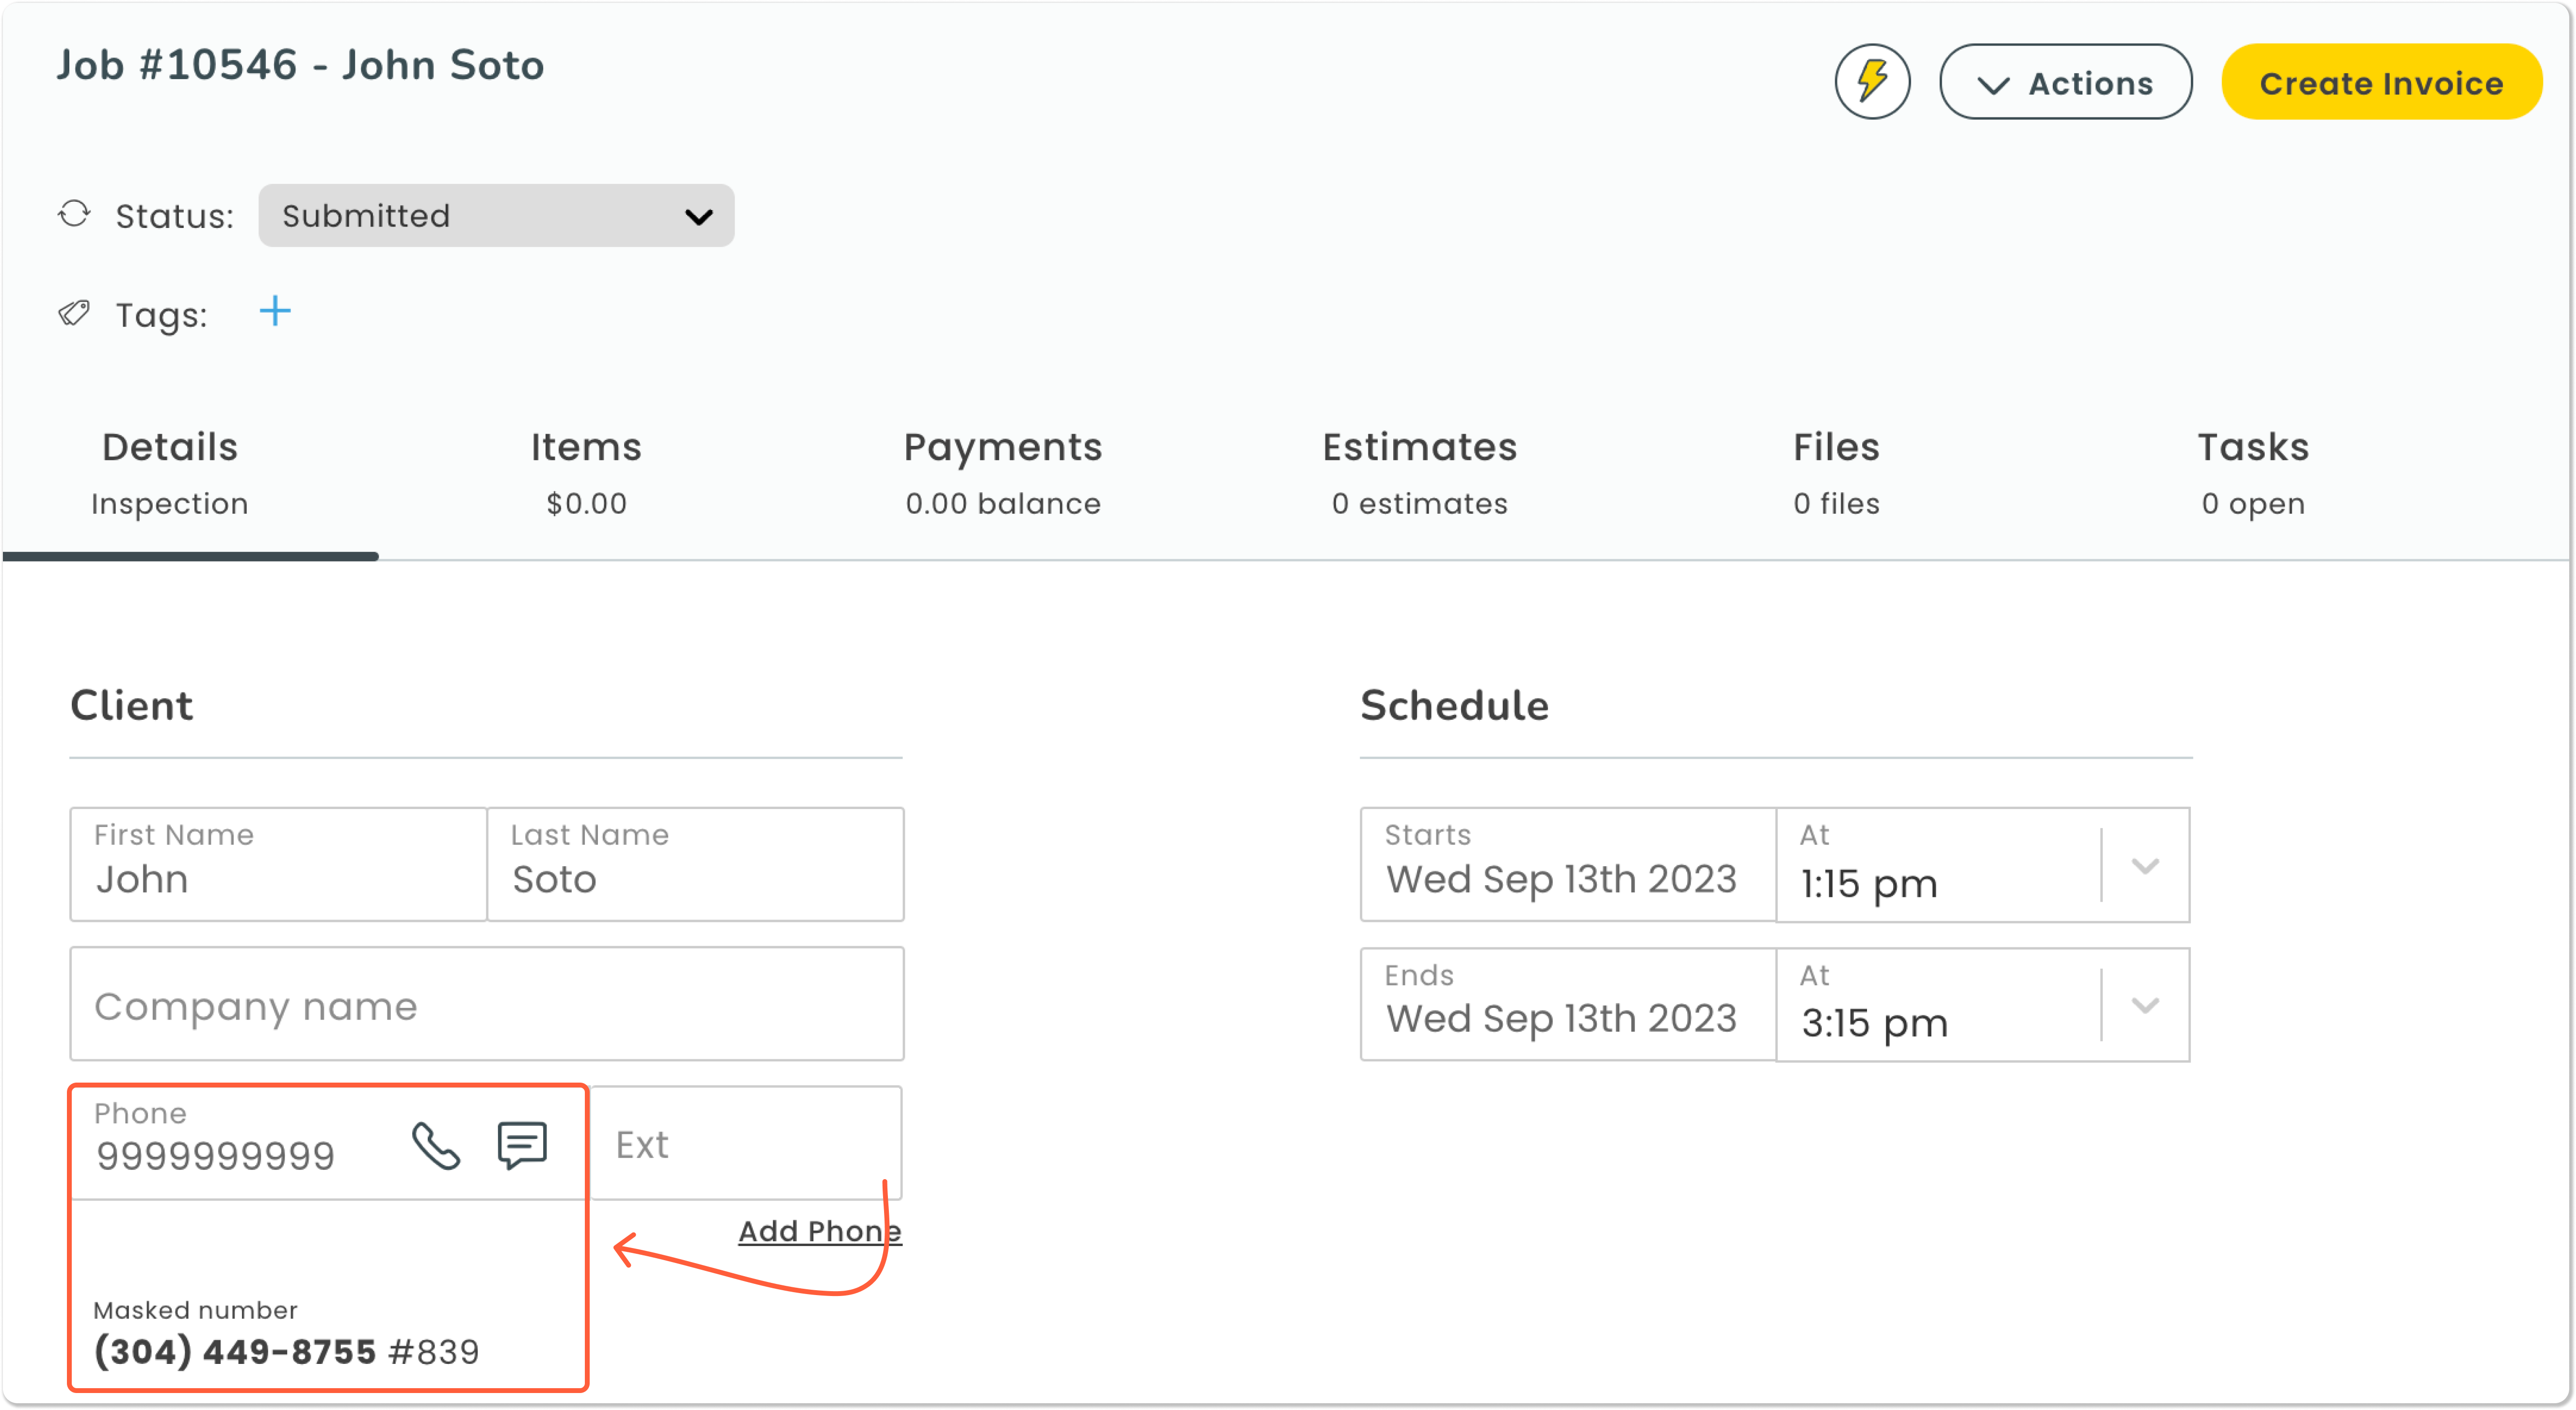Open the Submitted status dropdown
Viewport: 2576px width, 1410px height.
pyautogui.click(x=496, y=216)
